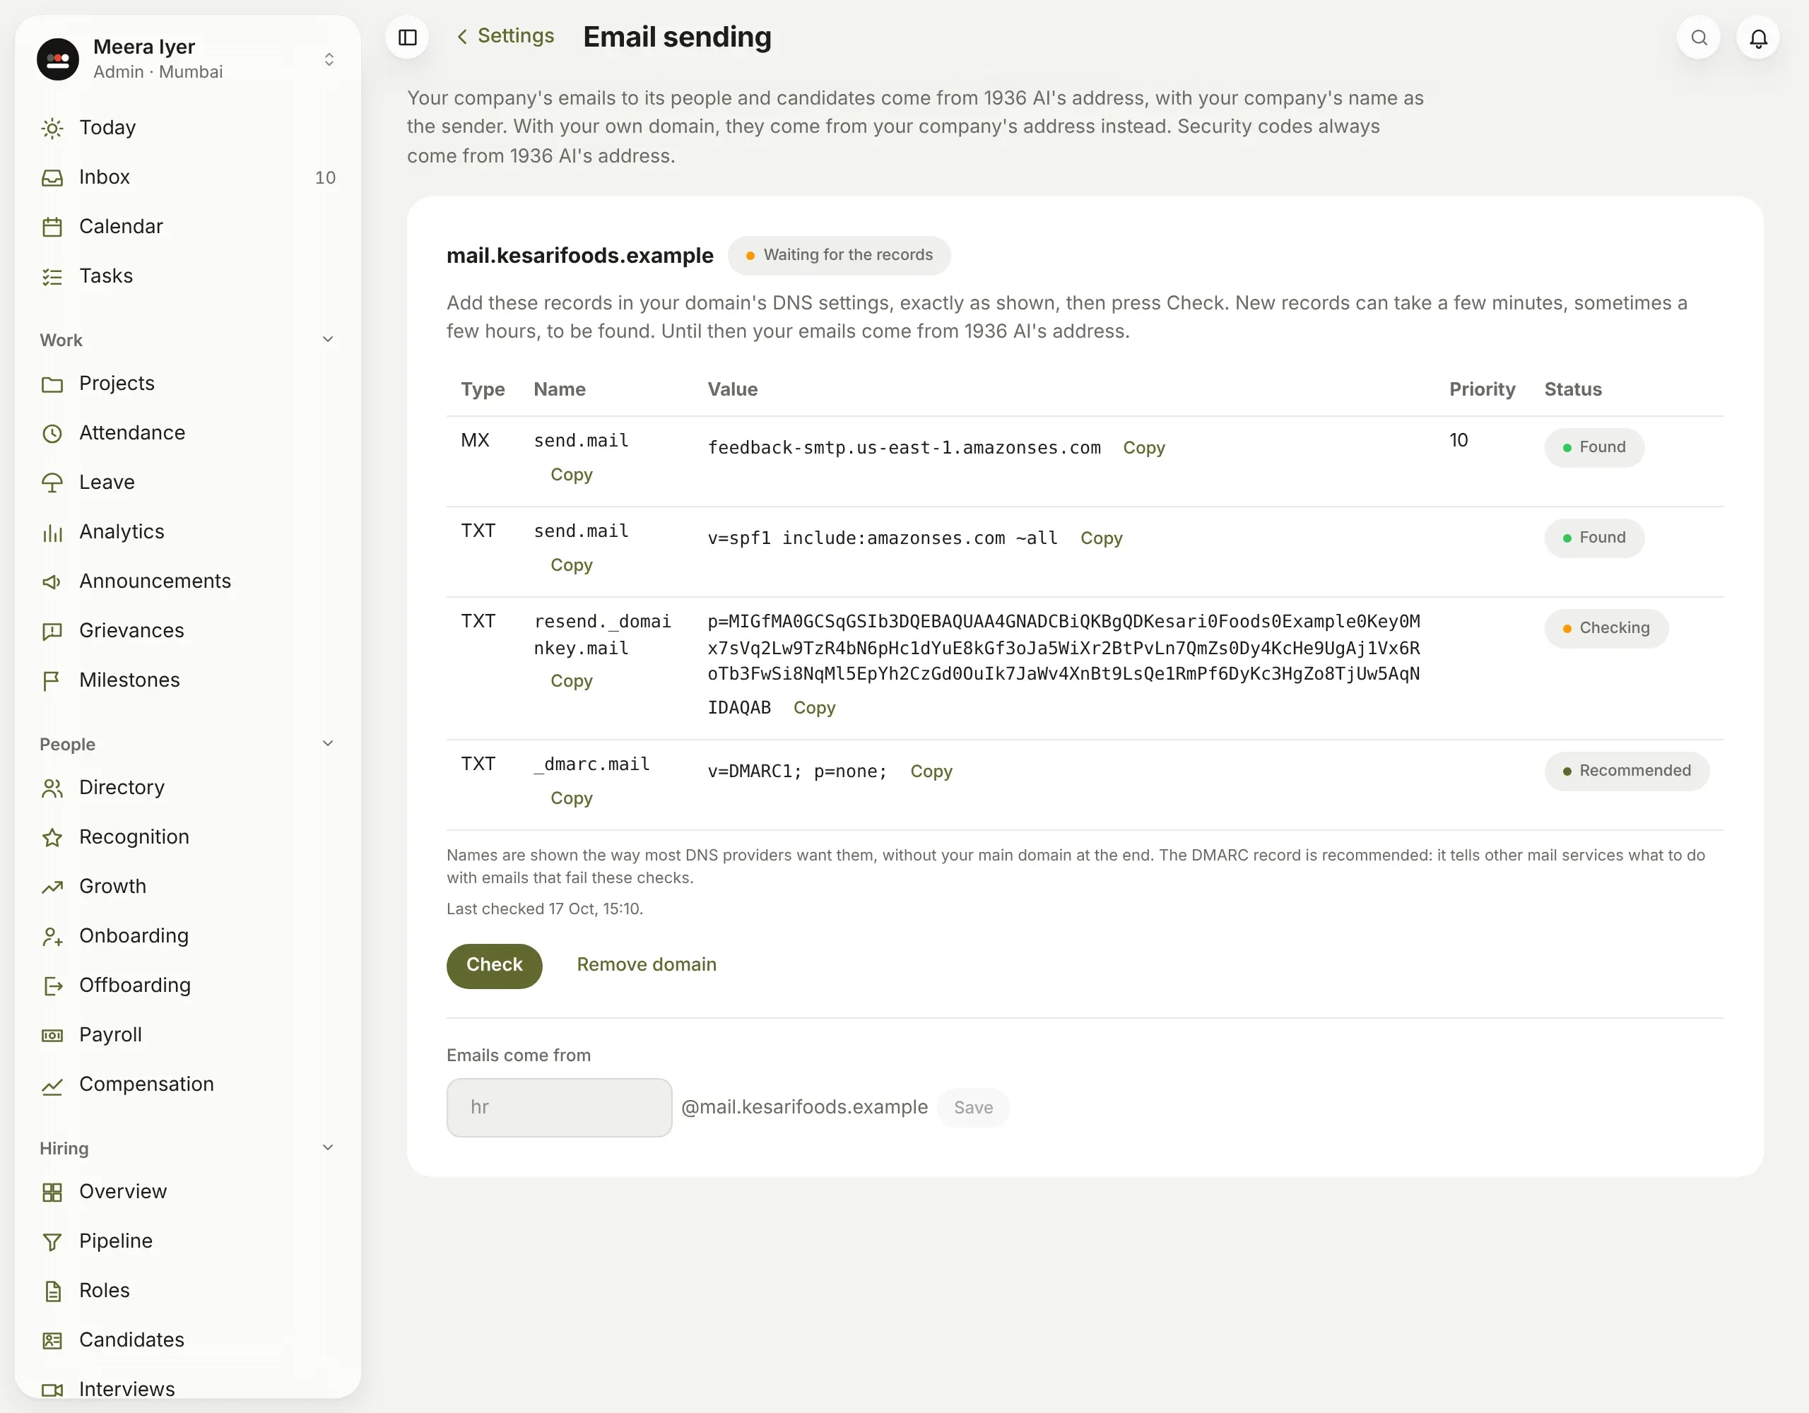Open Growth in the sidebar
Screen dimensions: 1809x1413
click(x=187, y=886)
